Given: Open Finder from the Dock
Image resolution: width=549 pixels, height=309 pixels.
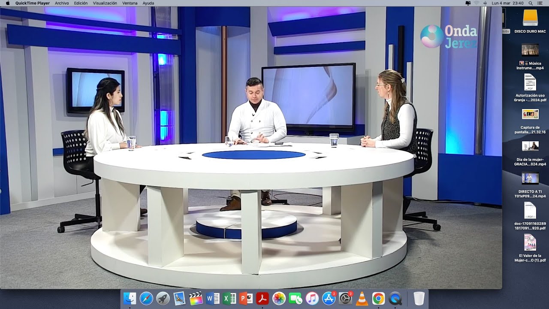Looking at the screenshot, I should pyautogui.click(x=130, y=298).
